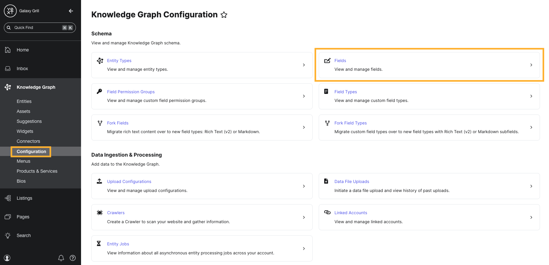Open Search in sidebar
This screenshot has width=549, height=265.
tap(24, 235)
